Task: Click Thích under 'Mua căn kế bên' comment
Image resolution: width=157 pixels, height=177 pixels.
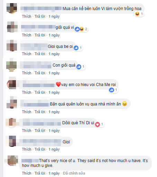Action: 27,16
